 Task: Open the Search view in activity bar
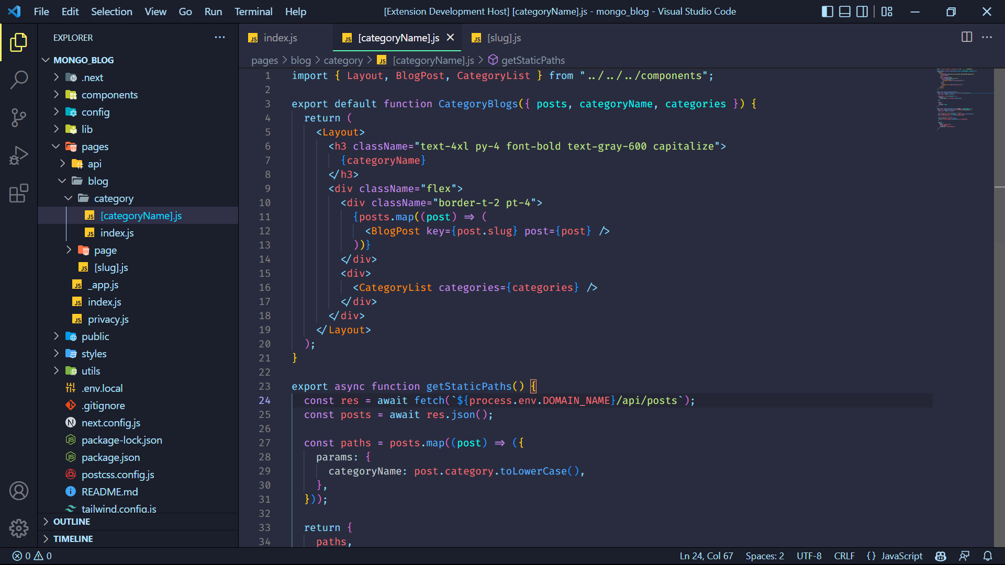pos(19,80)
